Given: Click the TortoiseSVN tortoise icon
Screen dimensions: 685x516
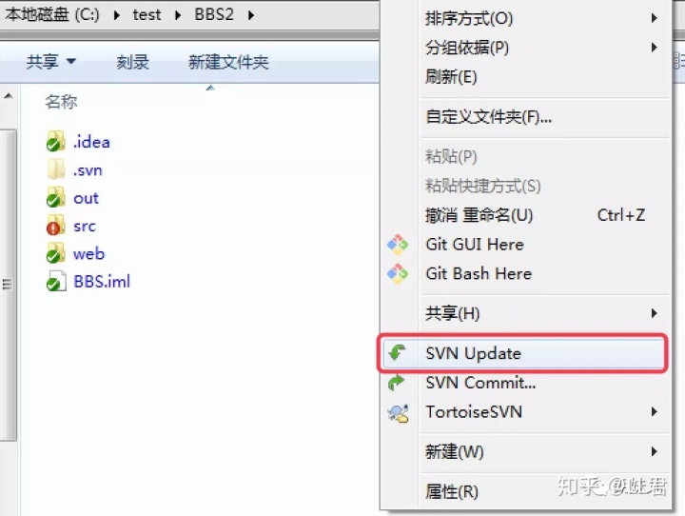Looking at the screenshot, I should 398,413.
